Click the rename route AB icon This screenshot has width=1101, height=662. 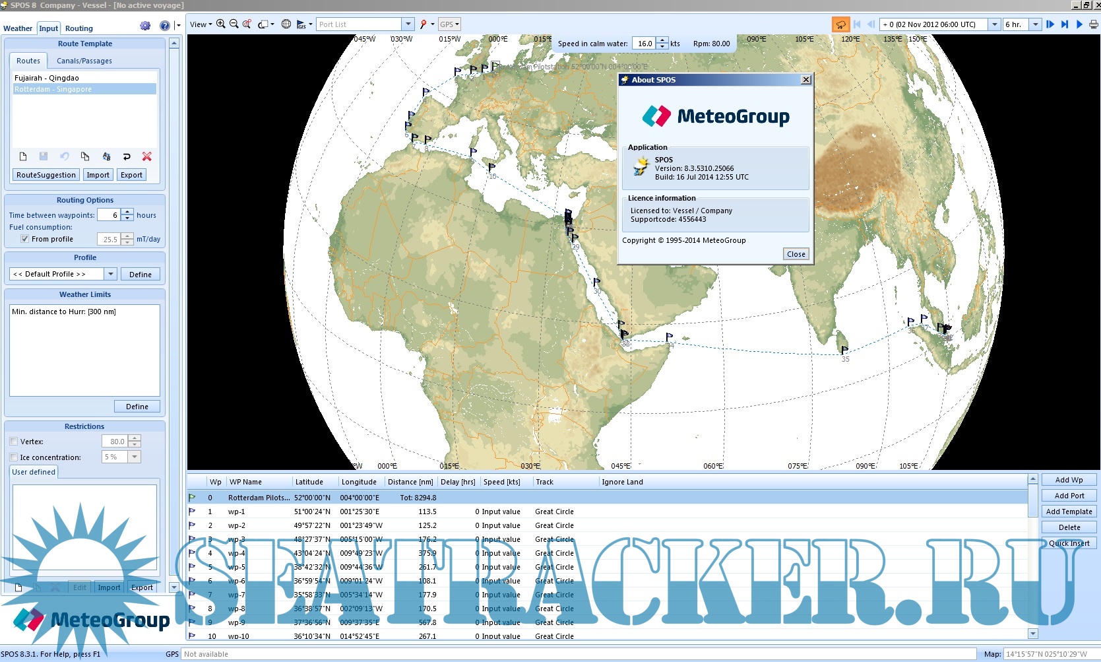tap(106, 156)
